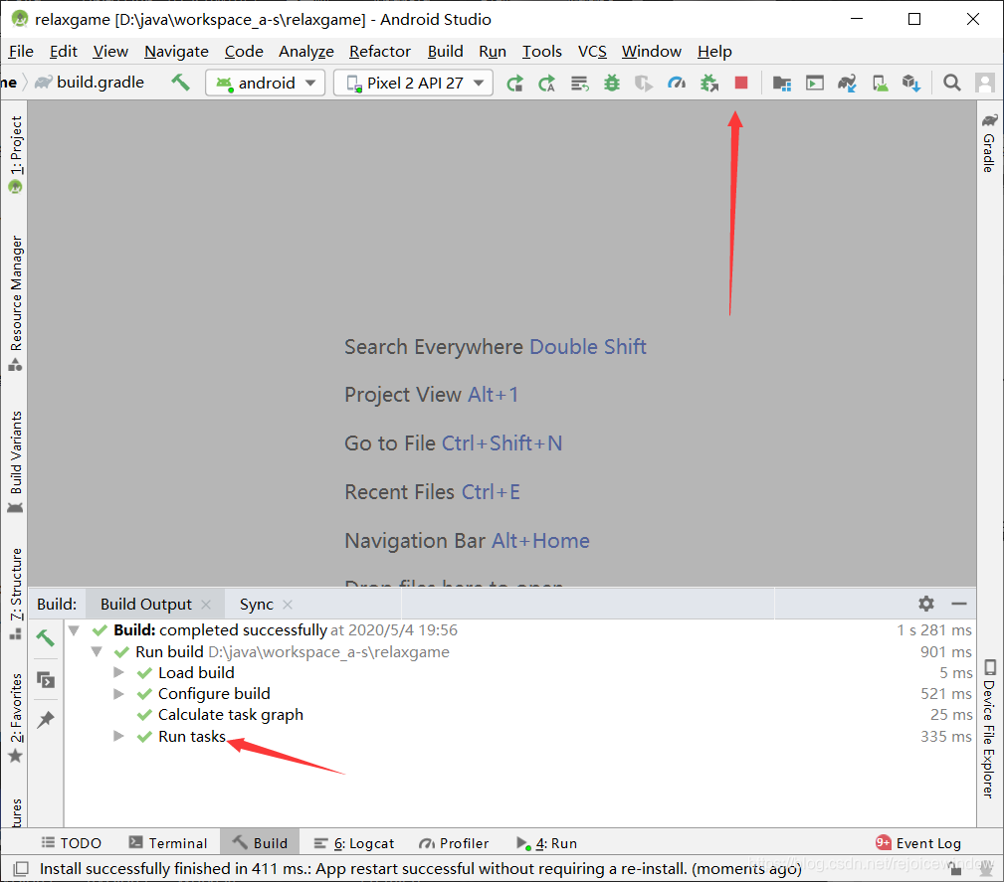Open the Refactor menu
The image size is (1004, 882).
tap(380, 51)
